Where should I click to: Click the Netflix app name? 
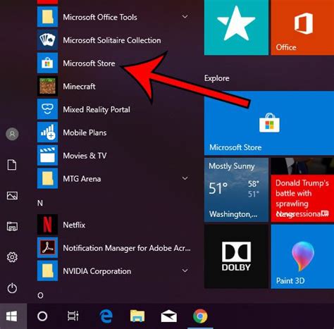(x=74, y=225)
